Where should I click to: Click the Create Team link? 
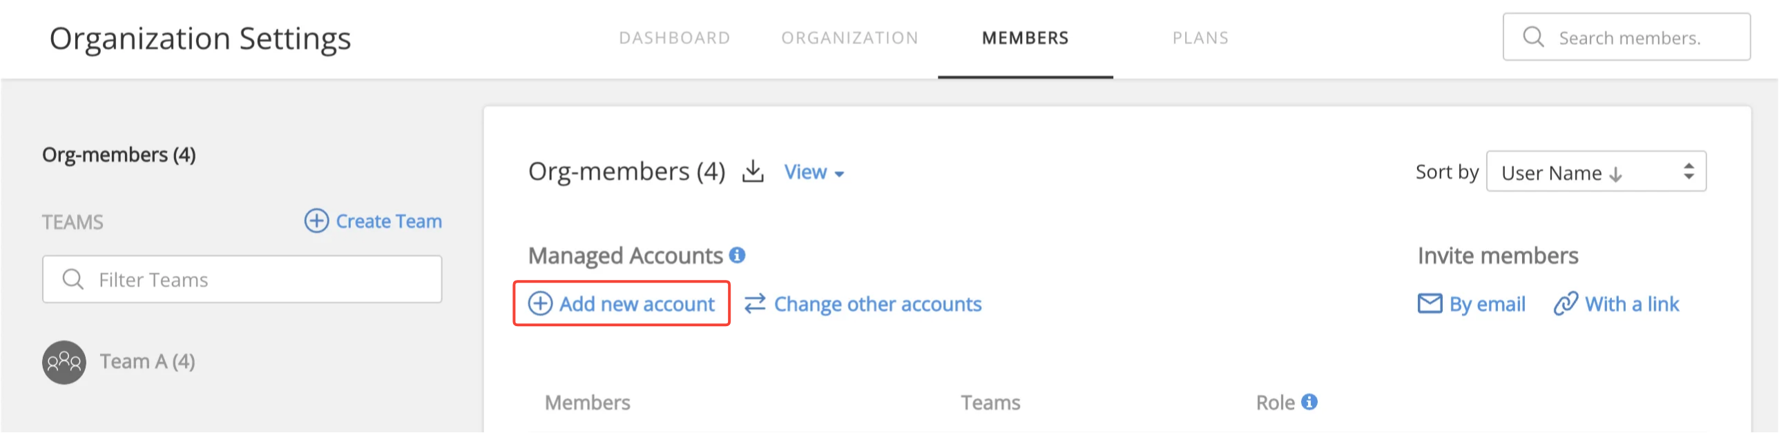coord(388,221)
